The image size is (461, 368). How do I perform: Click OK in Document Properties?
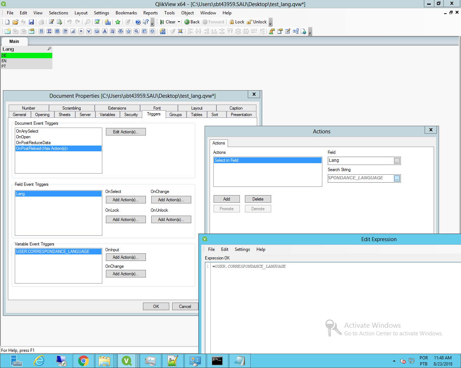click(156, 307)
